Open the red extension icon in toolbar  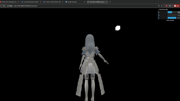click(166, 6)
